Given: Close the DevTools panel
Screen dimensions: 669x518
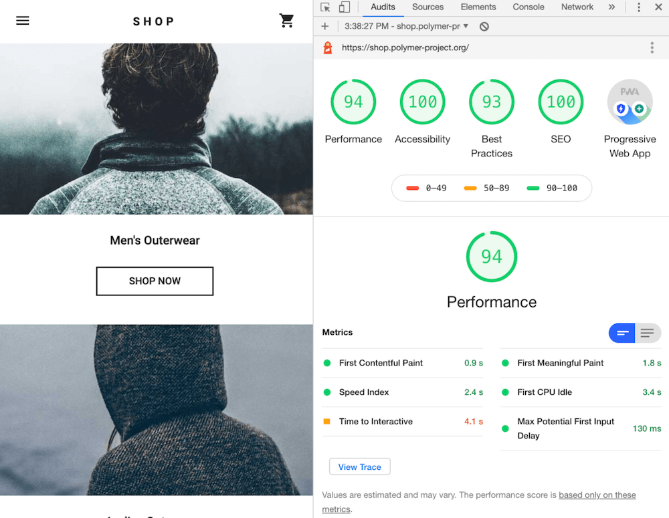Looking at the screenshot, I should click(658, 7).
